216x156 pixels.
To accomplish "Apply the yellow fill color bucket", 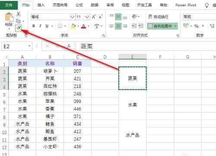I will click(73, 26).
